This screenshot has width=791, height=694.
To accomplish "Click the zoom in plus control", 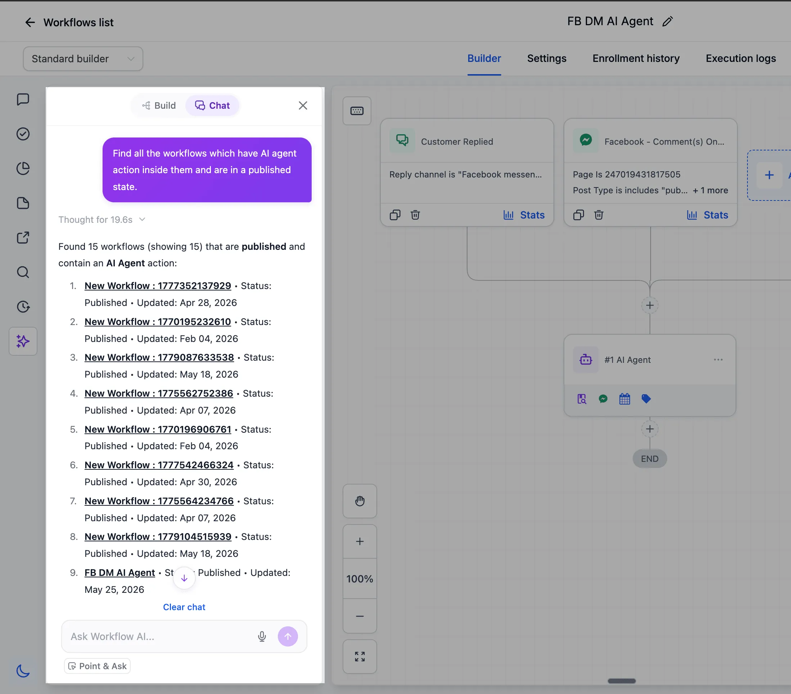I will [360, 541].
